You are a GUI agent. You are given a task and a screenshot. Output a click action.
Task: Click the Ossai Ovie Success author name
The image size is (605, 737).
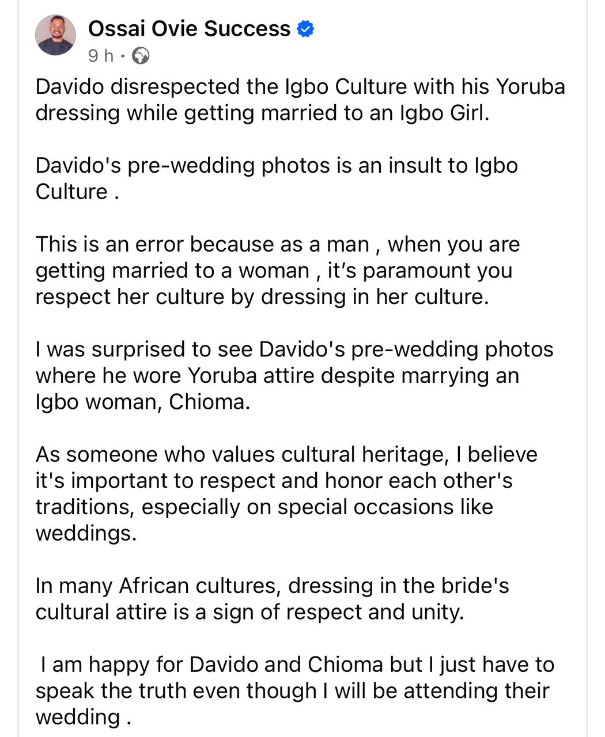click(x=189, y=28)
